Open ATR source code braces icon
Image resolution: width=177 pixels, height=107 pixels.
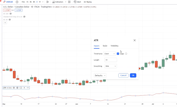click(x=21, y=88)
